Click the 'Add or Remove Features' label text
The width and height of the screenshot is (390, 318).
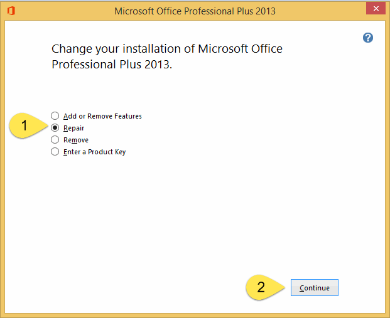tap(102, 116)
